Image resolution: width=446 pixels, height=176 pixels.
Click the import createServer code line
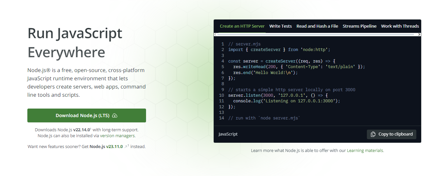[x=279, y=50]
